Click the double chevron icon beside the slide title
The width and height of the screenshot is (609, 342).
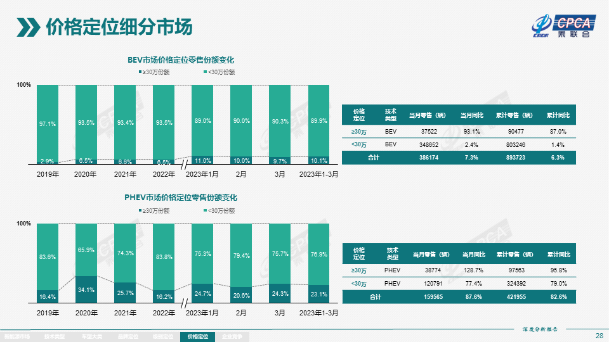[28, 27]
